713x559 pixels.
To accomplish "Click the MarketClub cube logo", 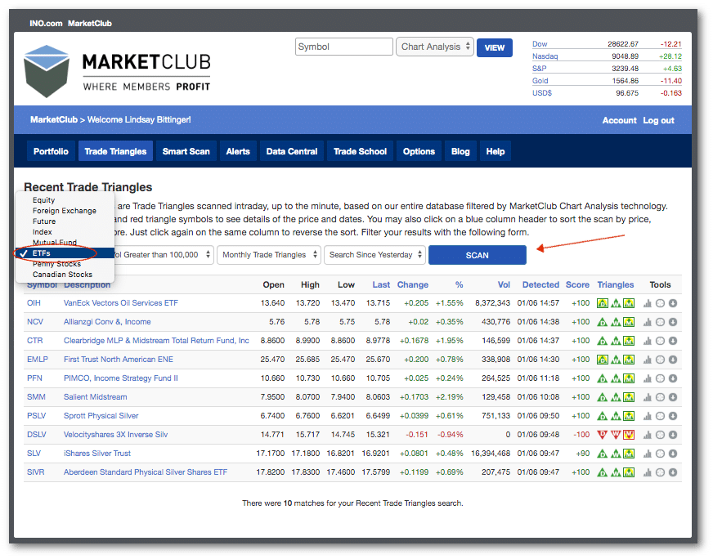I will [47, 71].
